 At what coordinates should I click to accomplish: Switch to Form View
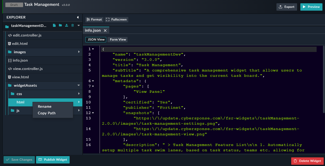(117, 40)
